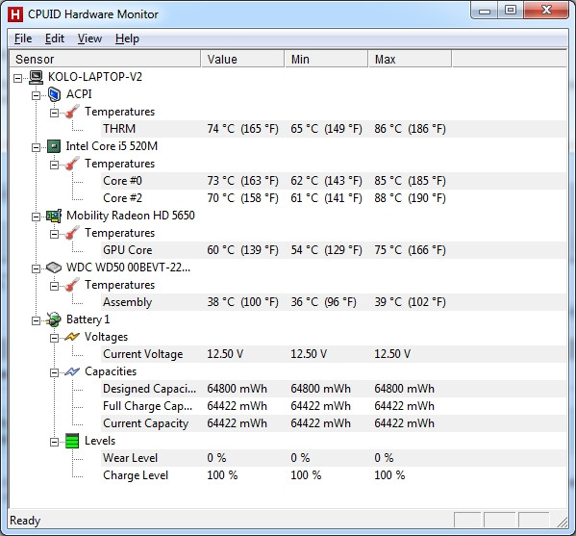Click the Mobility Radeon graphics card icon
Viewport: 576px width, 536px height.
54,216
